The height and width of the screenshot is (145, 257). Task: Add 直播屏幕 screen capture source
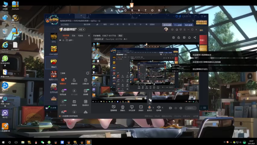pos(113,108)
